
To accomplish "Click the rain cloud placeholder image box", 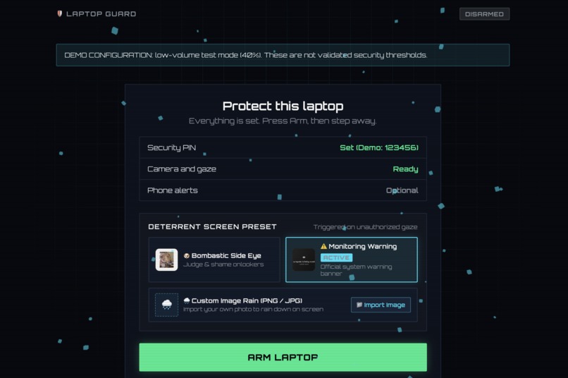I will pyautogui.click(x=166, y=305).
